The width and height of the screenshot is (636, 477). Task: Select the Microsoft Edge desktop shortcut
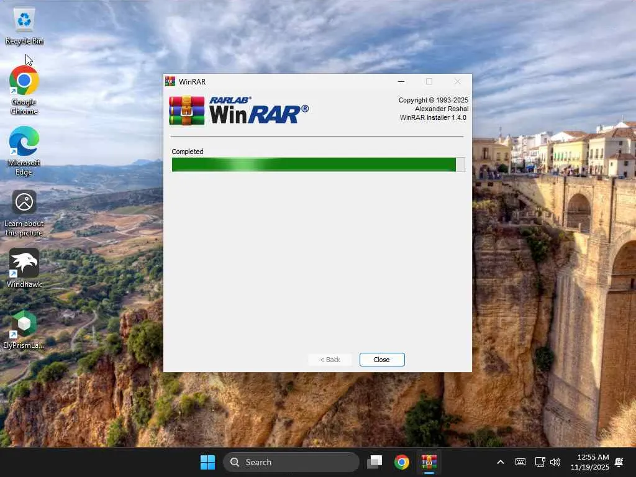click(x=24, y=152)
